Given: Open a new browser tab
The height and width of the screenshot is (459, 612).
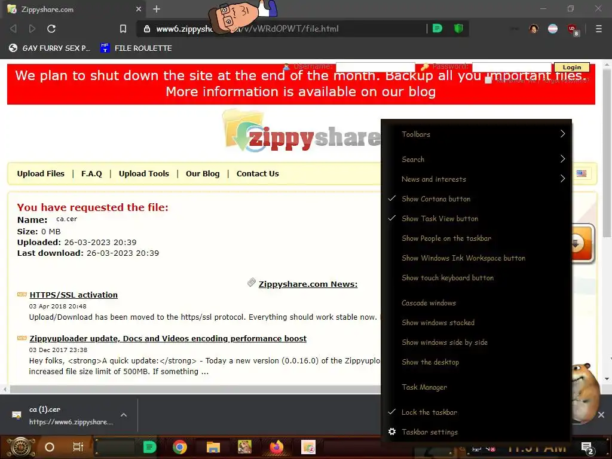Looking at the screenshot, I should [x=157, y=9].
